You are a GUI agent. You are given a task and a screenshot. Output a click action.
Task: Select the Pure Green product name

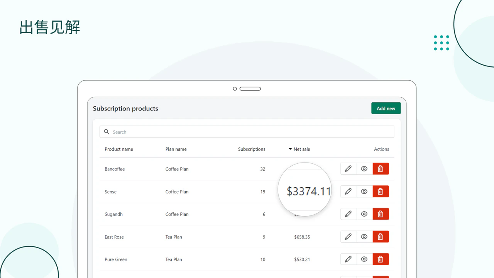116,259
